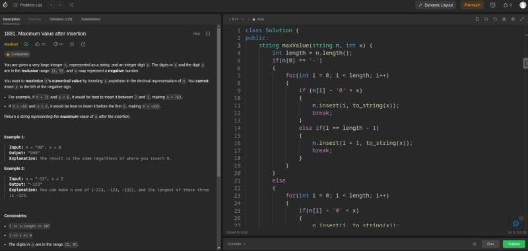
Task: Expand the Console panel
Action: [x=236, y=244]
